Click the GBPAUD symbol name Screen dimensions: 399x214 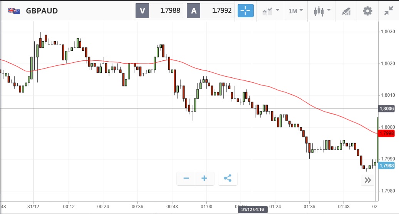click(x=42, y=11)
